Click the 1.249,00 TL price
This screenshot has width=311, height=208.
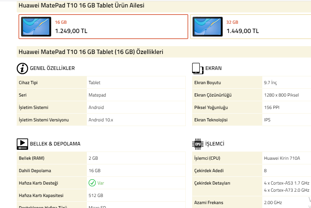click(x=71, y=31)
